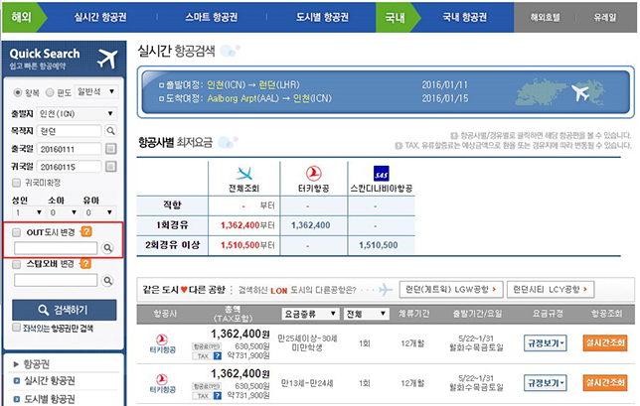The height and width of the screenshot is (406, 640).
Task: Click 1,362,400 터키항공 1회경유 fare cell
Action: (x=311, y=225)
